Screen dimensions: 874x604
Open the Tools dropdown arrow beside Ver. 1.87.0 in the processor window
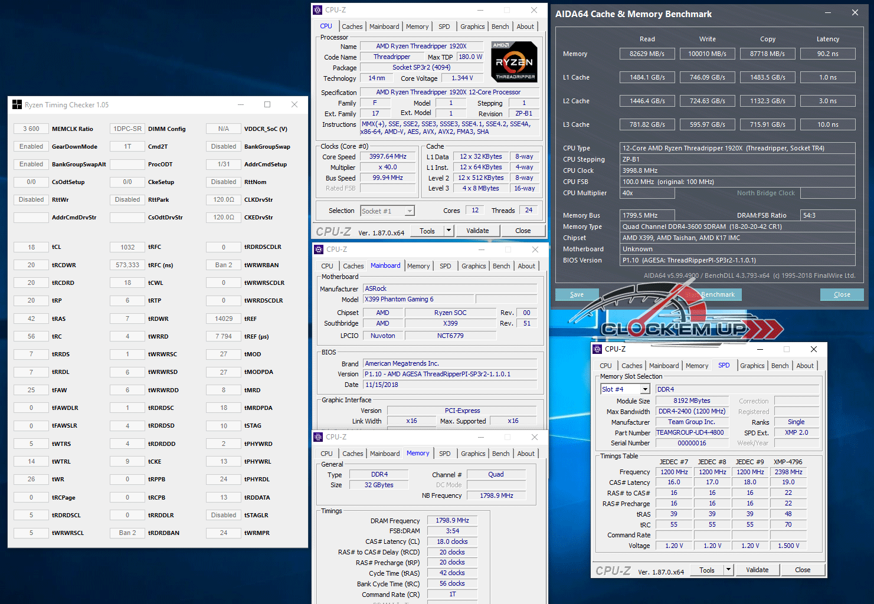(x=449, y=231)
